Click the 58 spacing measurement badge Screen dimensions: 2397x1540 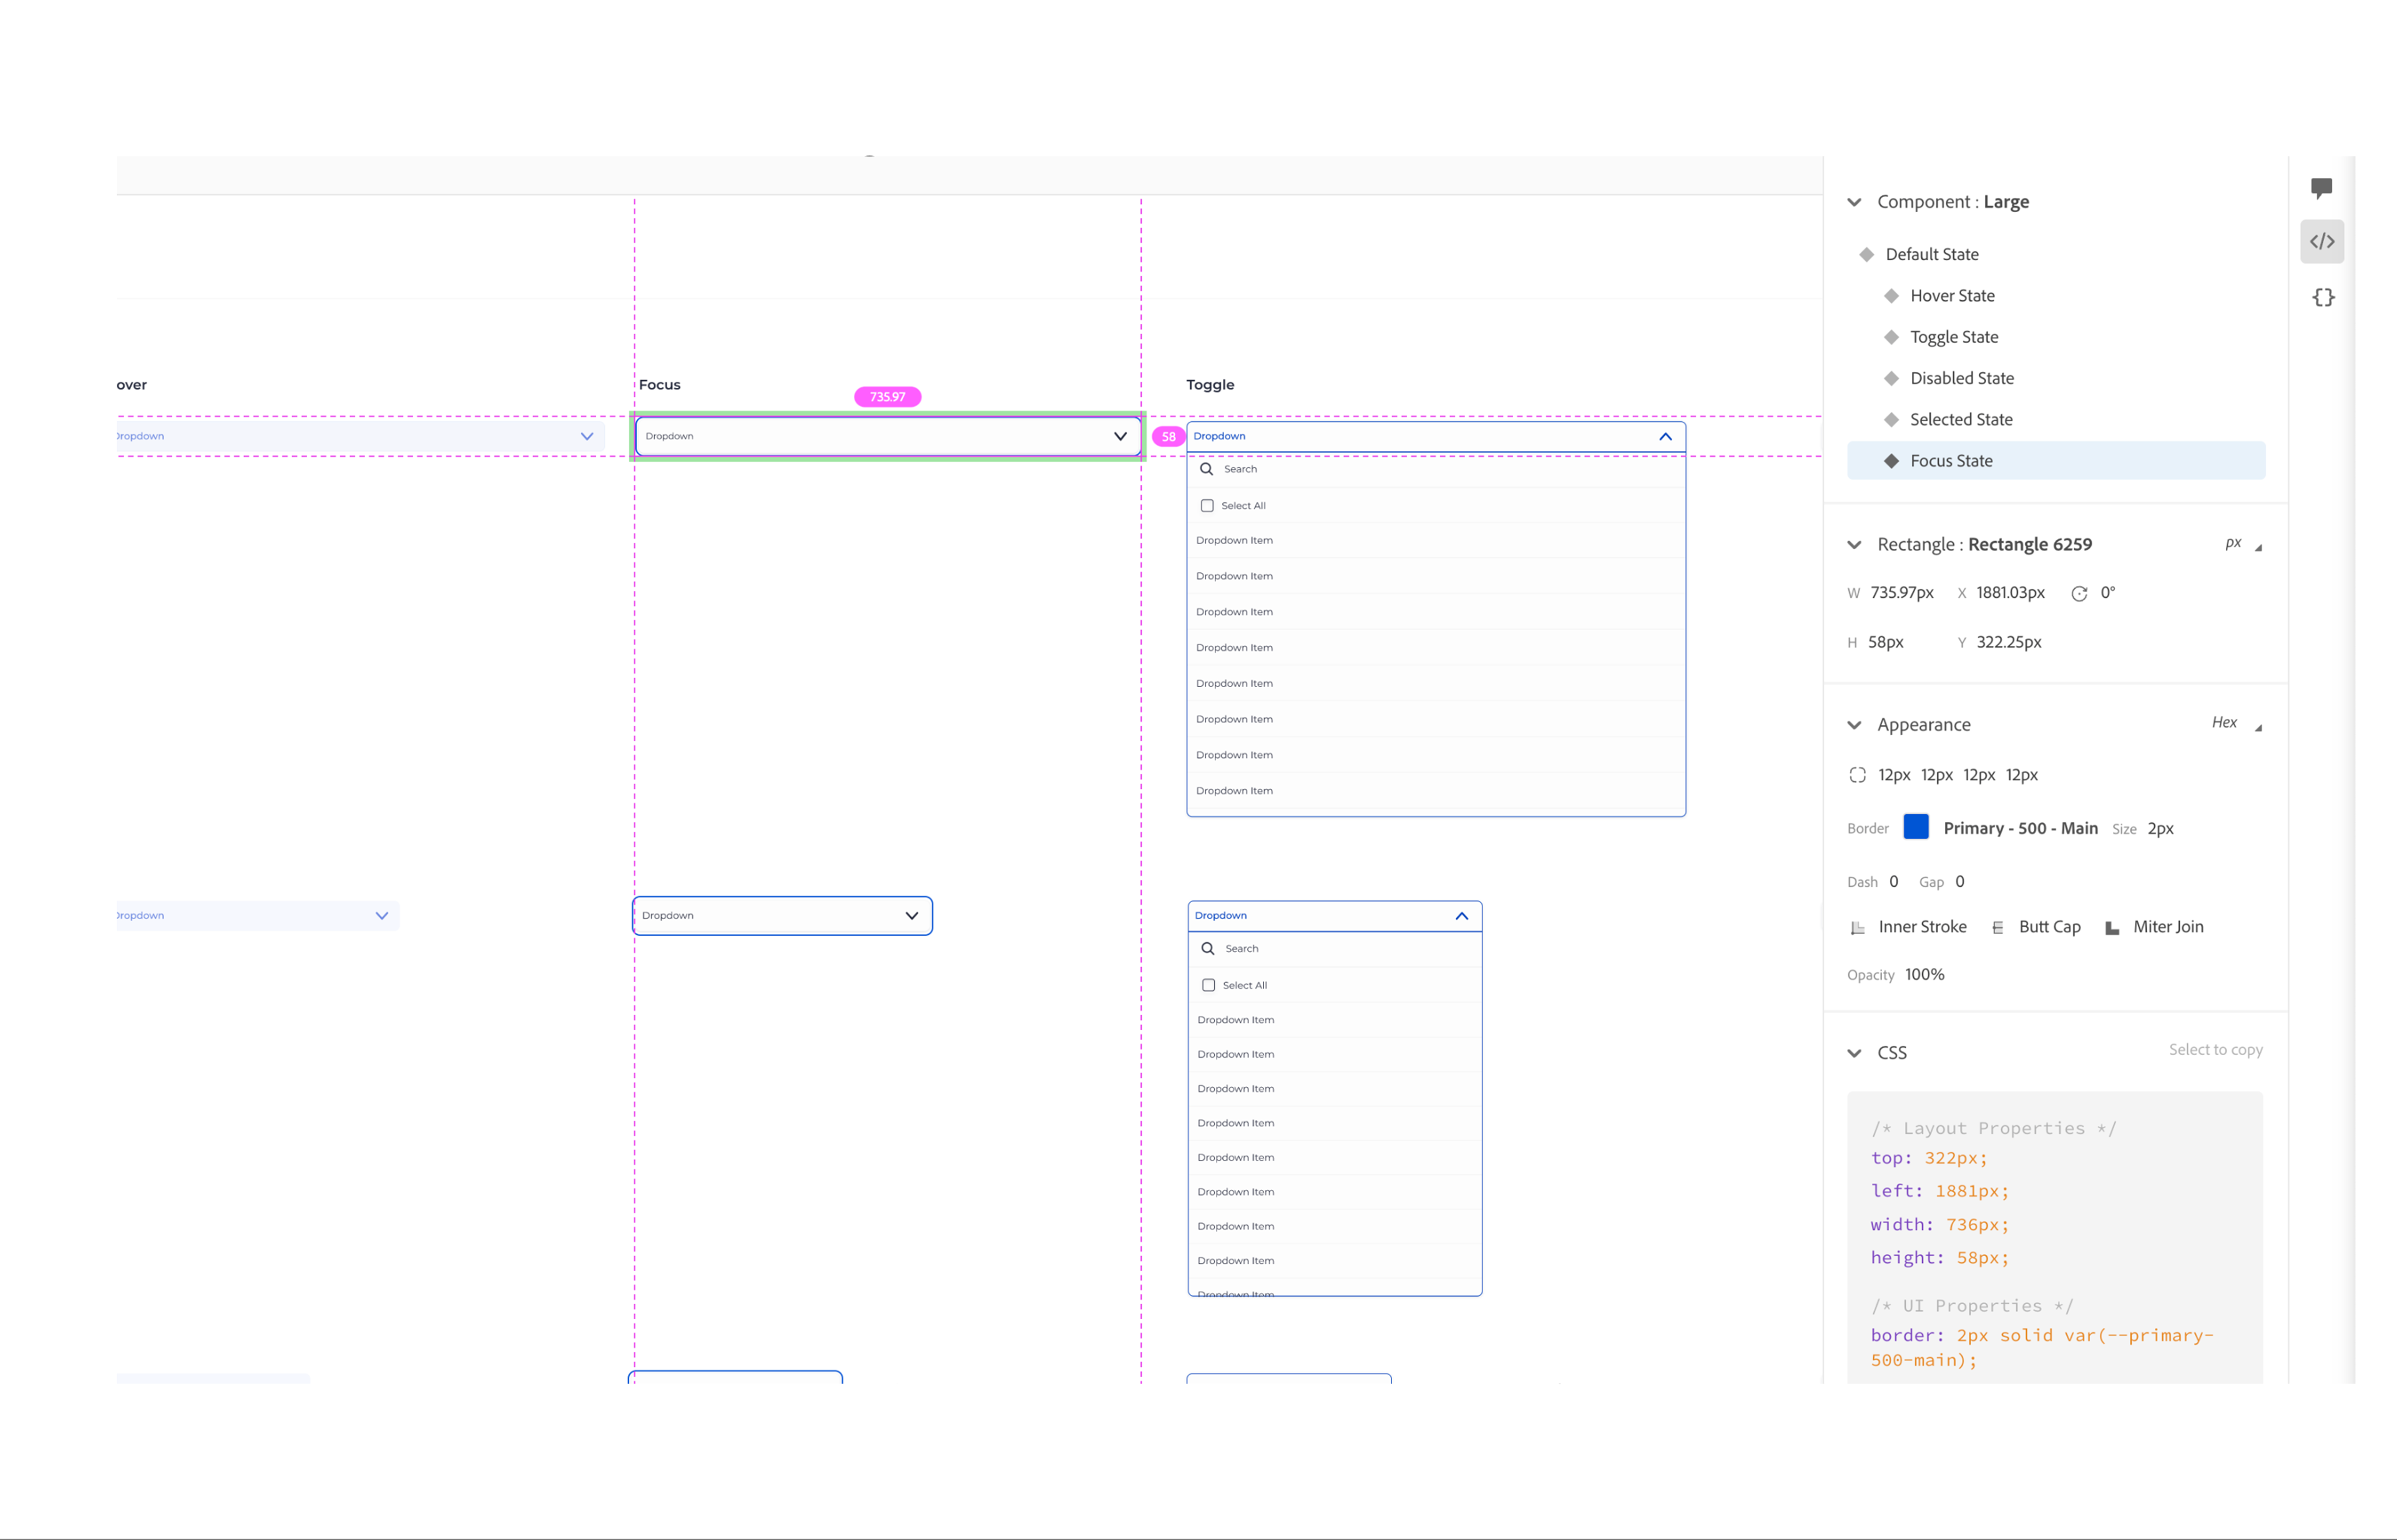coord(1169,437)
